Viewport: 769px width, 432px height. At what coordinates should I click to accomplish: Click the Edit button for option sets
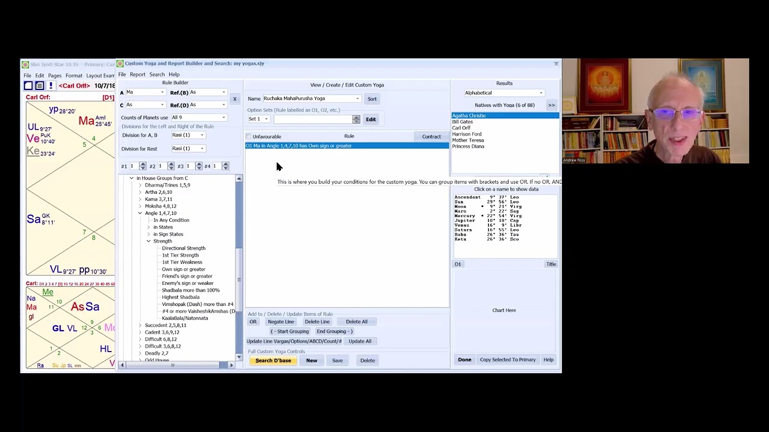[371, 119]
